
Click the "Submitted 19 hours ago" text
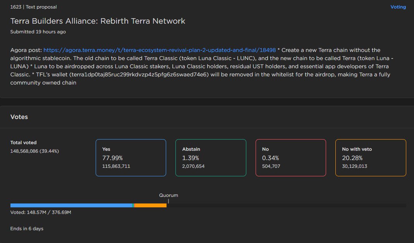38,32
